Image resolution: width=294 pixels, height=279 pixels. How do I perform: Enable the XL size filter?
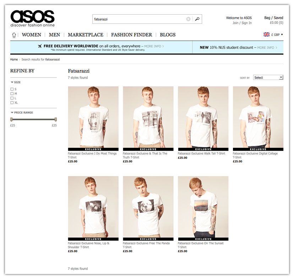(x=12, y=103)
